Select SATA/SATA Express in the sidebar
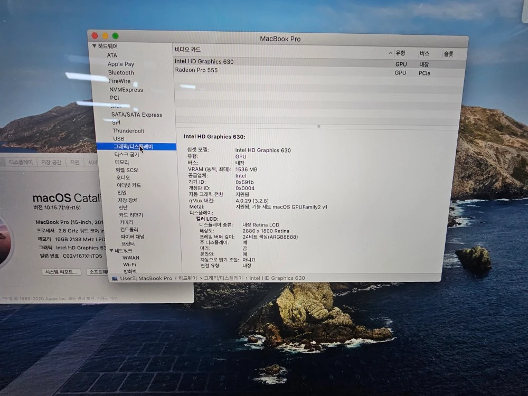 coord(137,115)
